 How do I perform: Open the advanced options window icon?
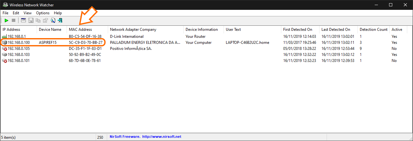[23, 20]
